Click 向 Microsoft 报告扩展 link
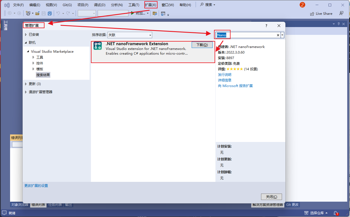The height and width of the screenshot is (217, 350). coord(235,86)
